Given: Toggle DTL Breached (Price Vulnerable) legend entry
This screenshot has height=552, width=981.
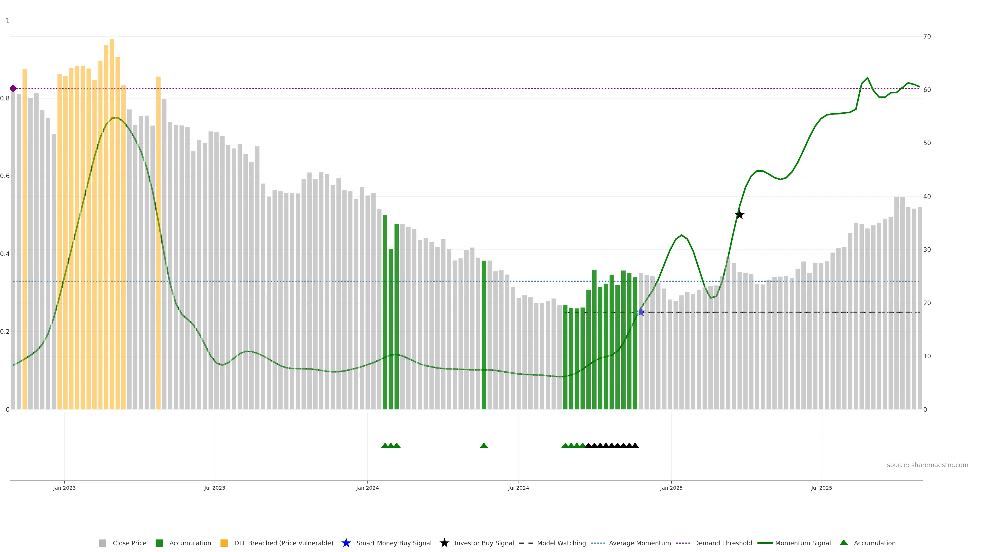Looking at the screenshot, I should 283,543.
